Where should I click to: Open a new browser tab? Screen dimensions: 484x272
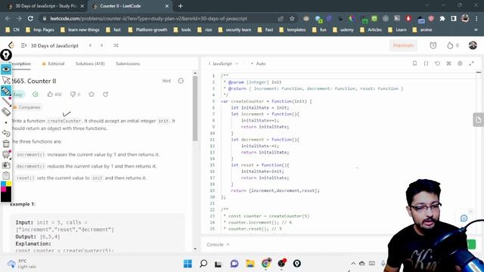coord(180,6)
